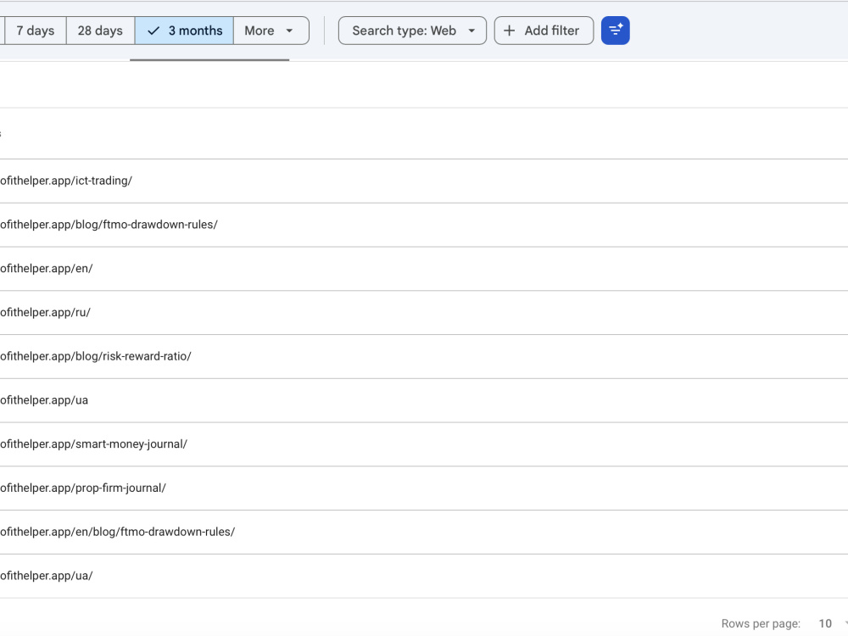The width and height of the screenshot is (848, 636).
Task: Click the ofithelper.app/en/ page row
Action: [424, 269]
